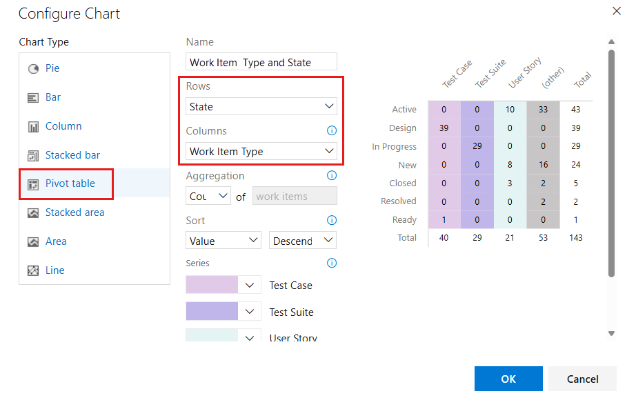Click the Columns info icon
The image size is (636, 409).
click(x=332, y=130)
